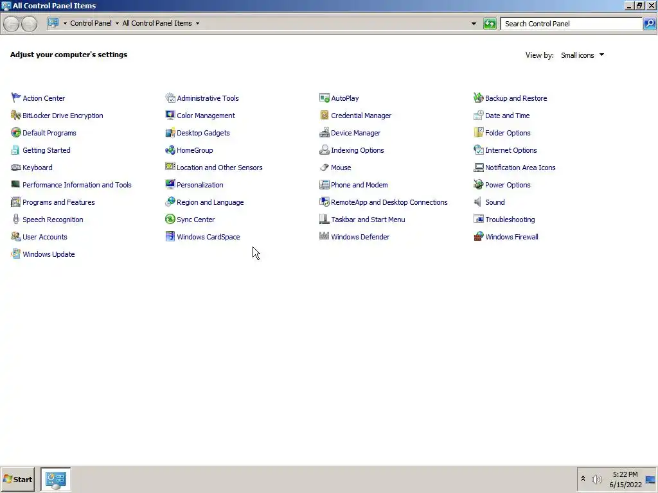This screenshot has width=658, height=493.
Task: Open the Sound speaker icon
Action: (x=478, y=202)
